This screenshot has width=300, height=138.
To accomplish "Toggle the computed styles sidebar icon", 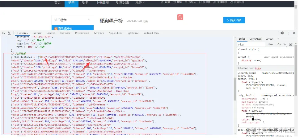I will point(291,44).
